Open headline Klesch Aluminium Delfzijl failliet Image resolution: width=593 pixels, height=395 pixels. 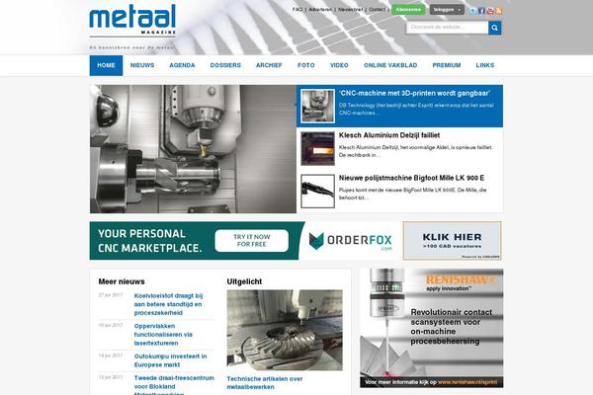[x=389, y=135]
